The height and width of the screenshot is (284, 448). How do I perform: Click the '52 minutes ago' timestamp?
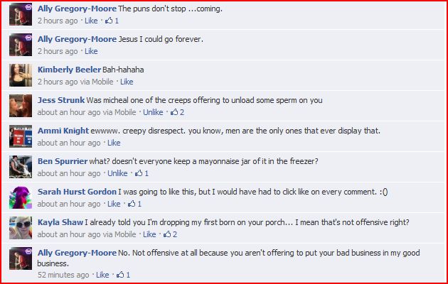pyautogui.click(x=63, y=275)
